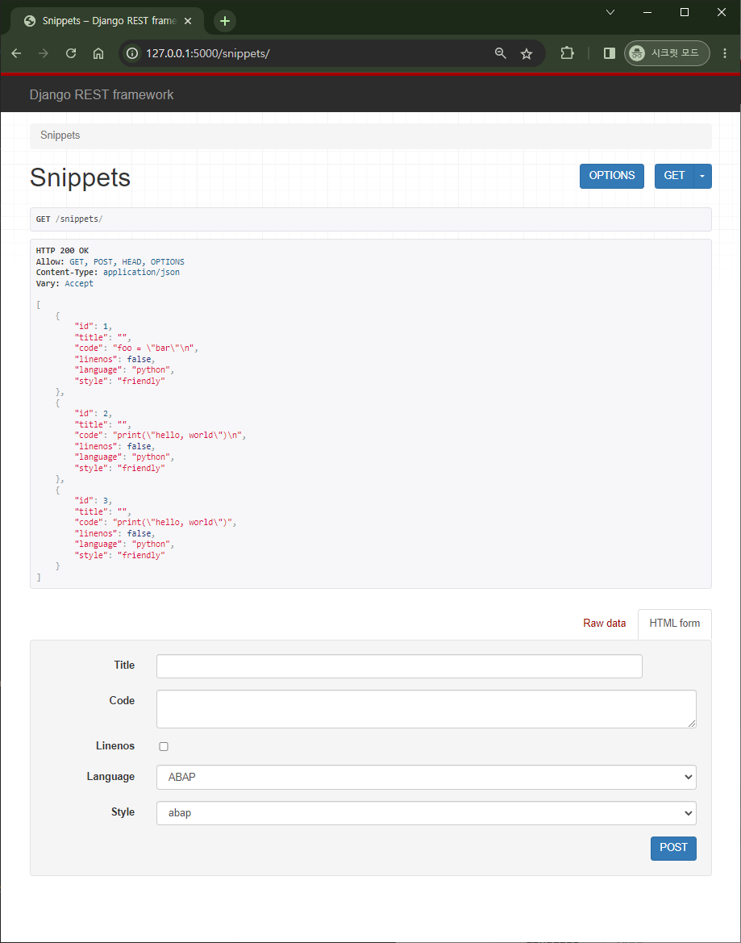The image size is (741, 943).
Task: Click the "id": 2 entry in JSON
Action: [x=94, y=414]
